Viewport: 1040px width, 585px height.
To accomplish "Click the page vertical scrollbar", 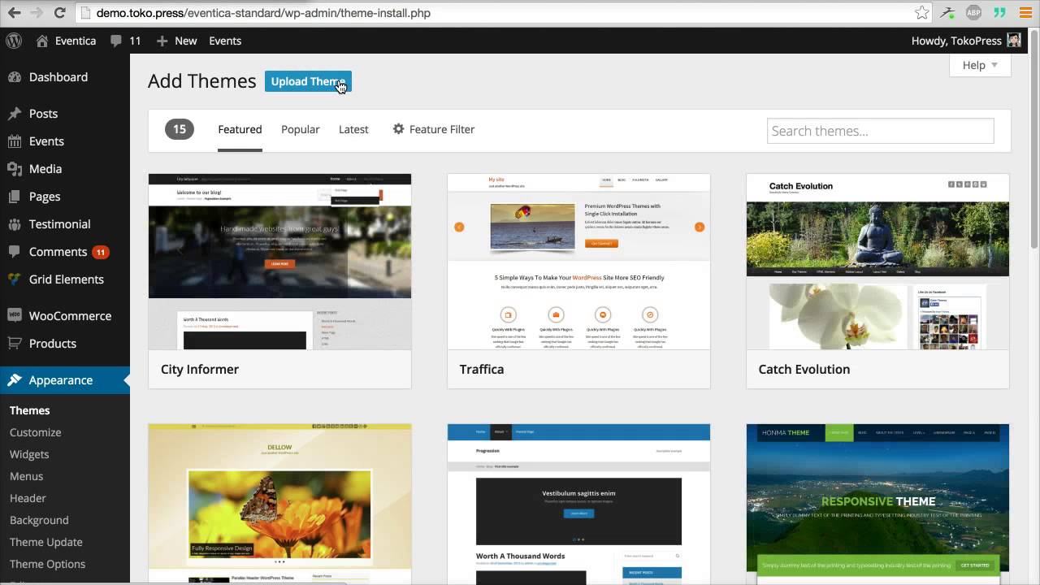I will [x=1034, y=138].
